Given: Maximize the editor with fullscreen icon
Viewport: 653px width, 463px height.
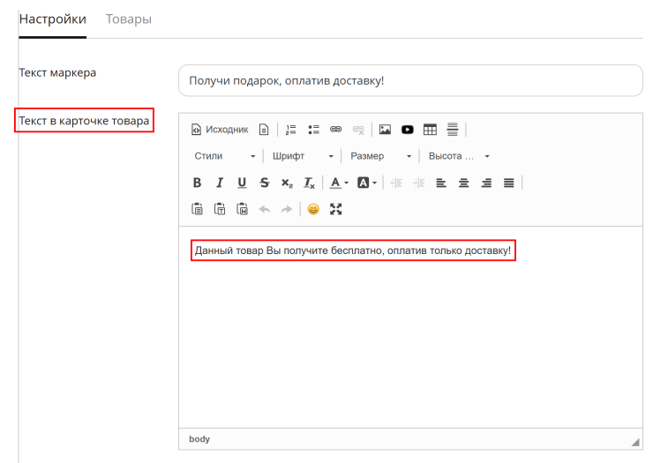Looking at the screenshot, I should click(335, 209).
